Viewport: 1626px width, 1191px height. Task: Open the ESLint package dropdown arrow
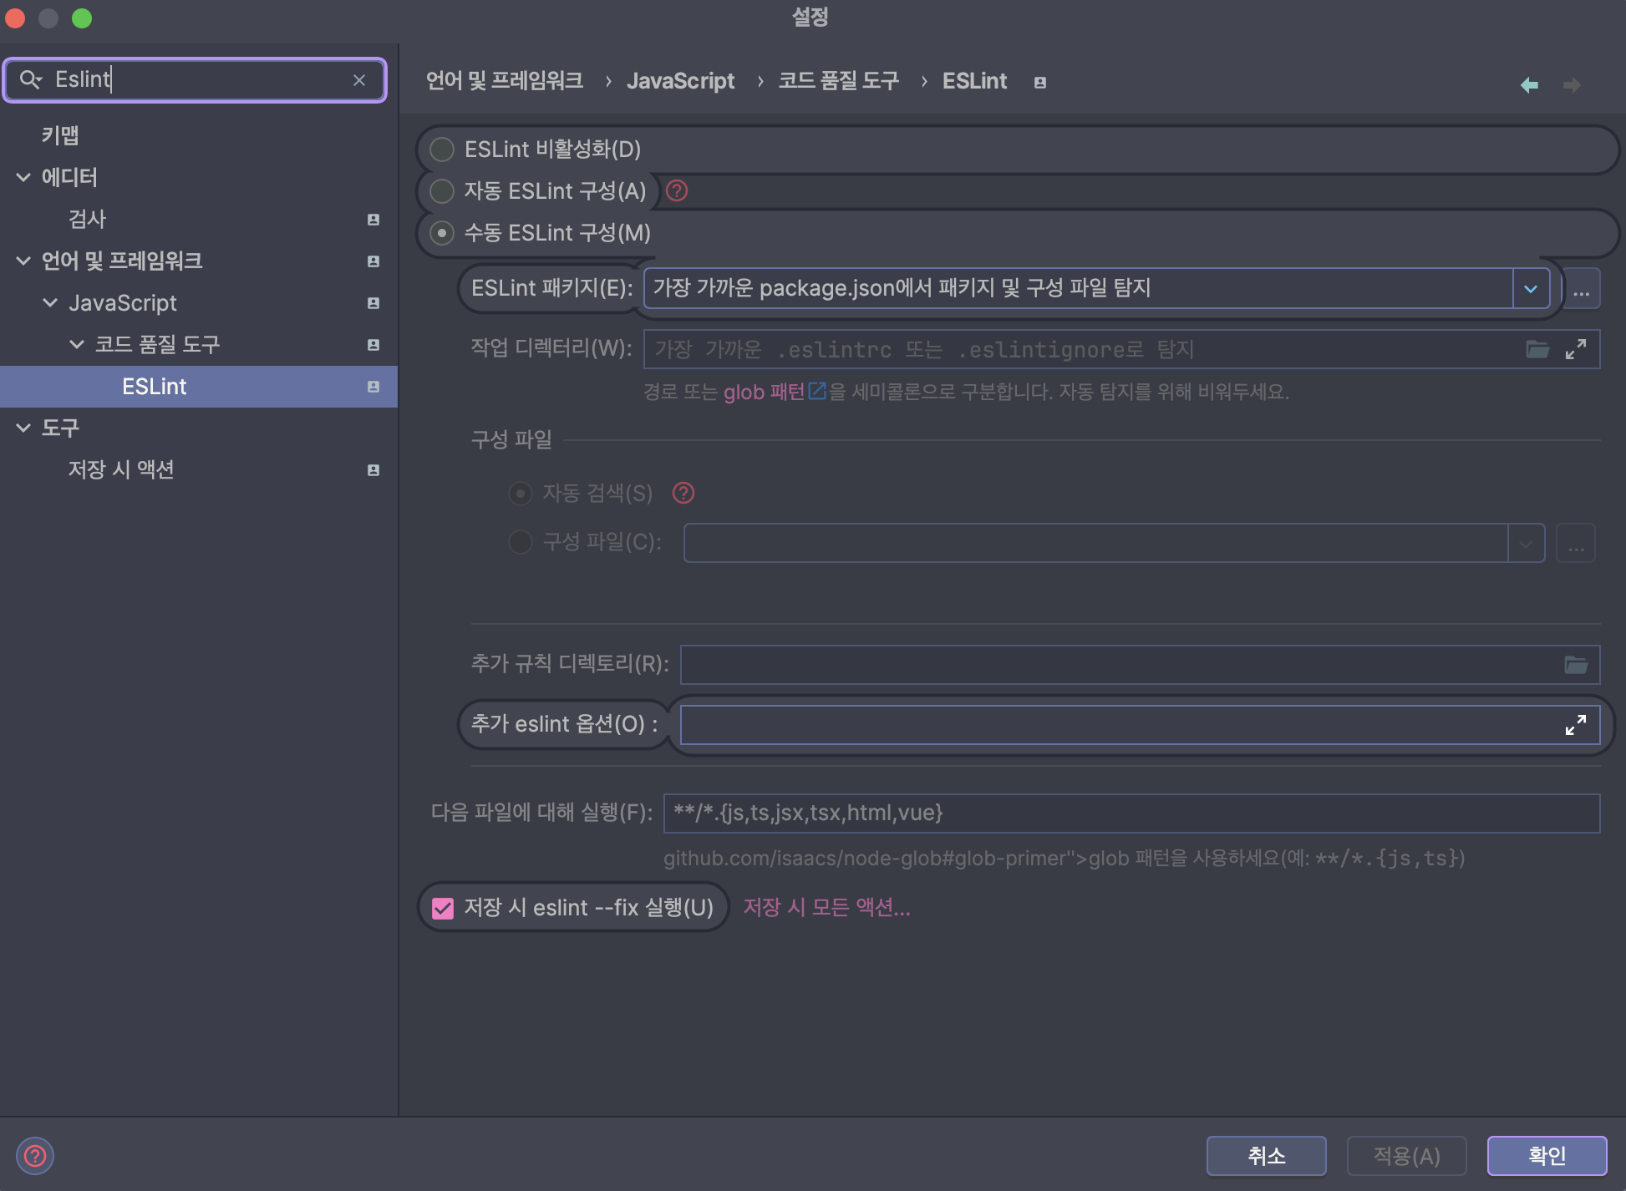click(1531, 289)
